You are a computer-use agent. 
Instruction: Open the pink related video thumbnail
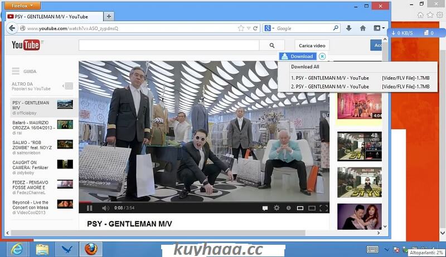click(x=360, y=106)
